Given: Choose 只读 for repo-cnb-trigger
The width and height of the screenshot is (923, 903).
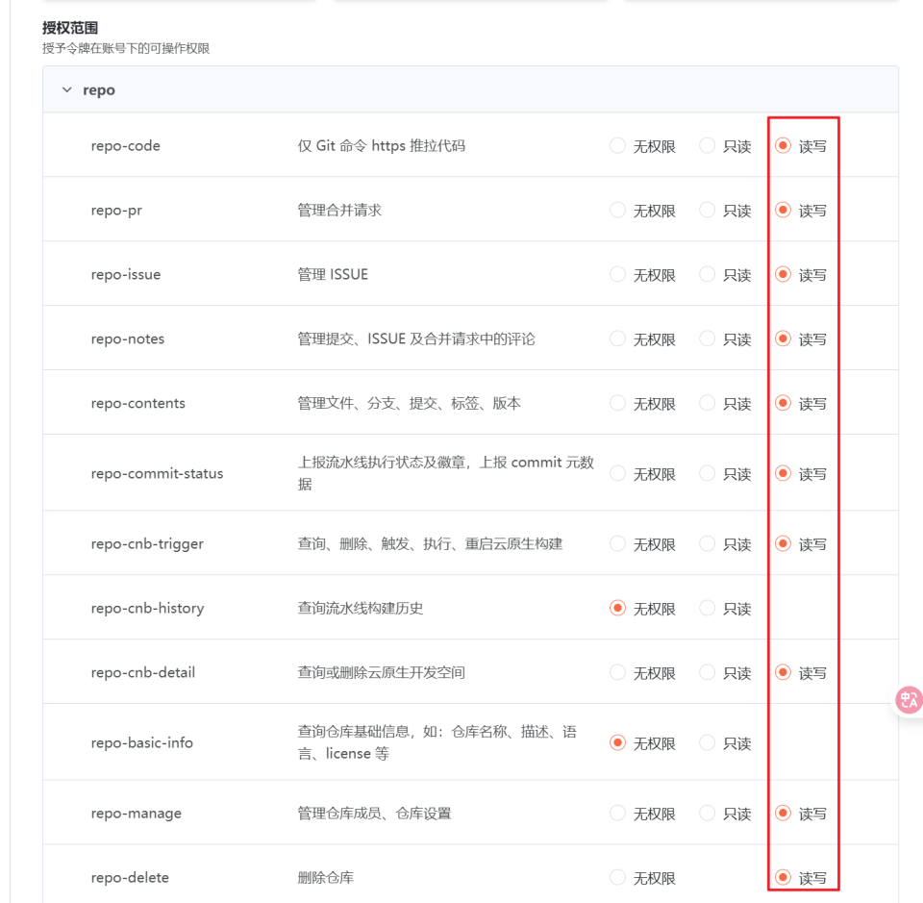Looking at the screenshot, I should 707,544.
